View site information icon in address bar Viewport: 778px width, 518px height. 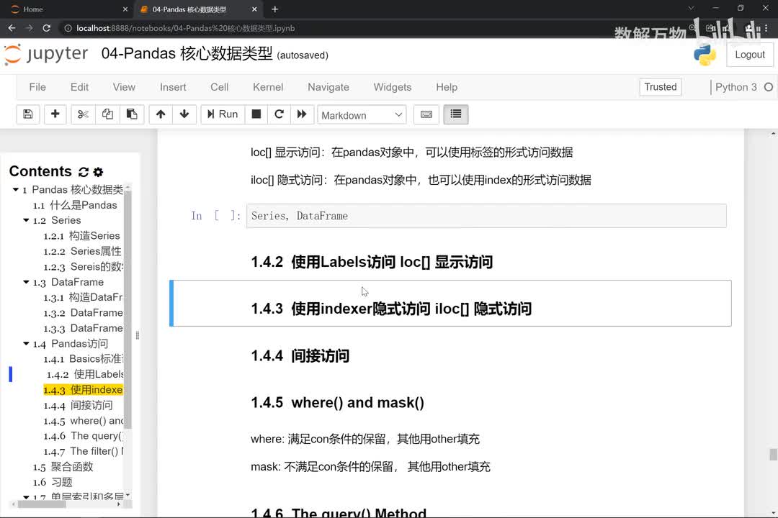click(x=68, y=28)
